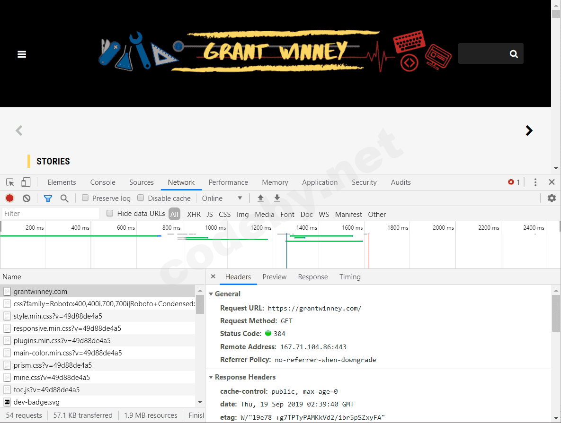Select the dev-badge.svg request row
Viewport: 561px width, 423px height.
(98, 402)
